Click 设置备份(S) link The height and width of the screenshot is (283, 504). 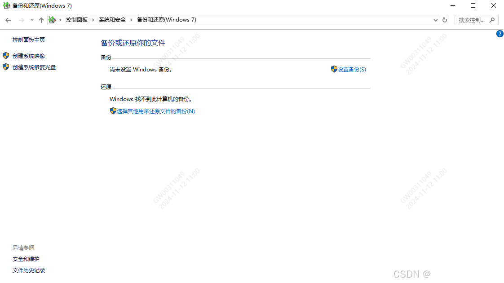coord(352,70)
